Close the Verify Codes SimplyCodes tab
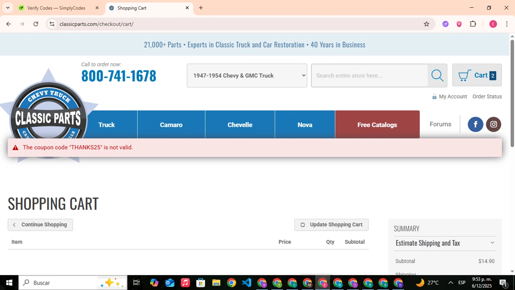This screenshot has height=290, width=515. click(97, 8)
